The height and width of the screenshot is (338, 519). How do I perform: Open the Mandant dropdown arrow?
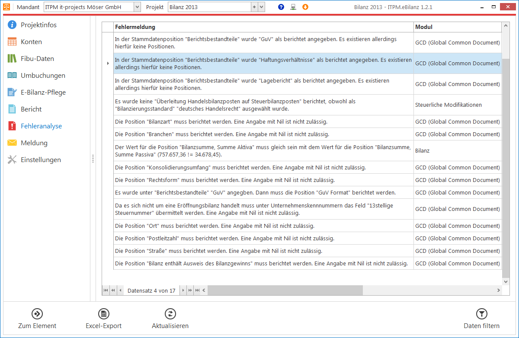[x=137, y=7]
